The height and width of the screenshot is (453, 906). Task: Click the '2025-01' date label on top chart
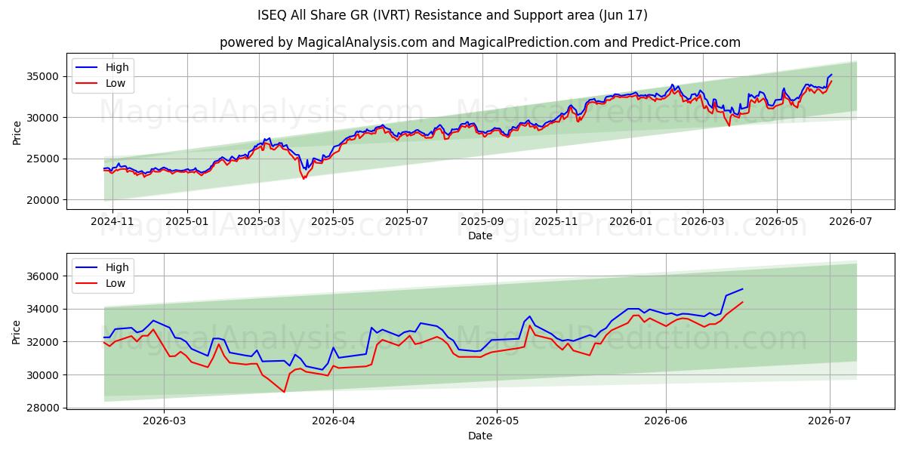[186, 222]
